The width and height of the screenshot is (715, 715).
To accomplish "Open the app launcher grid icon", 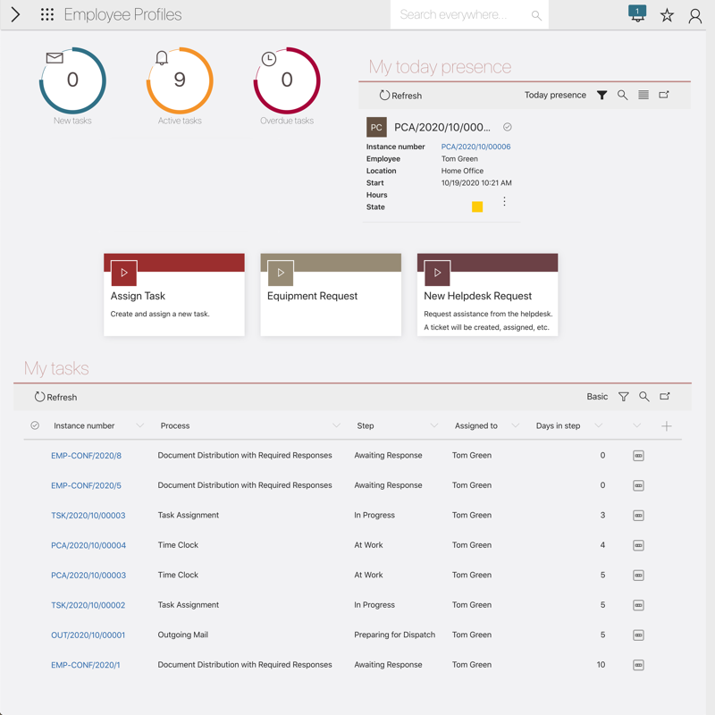I will tap(47, 14).
